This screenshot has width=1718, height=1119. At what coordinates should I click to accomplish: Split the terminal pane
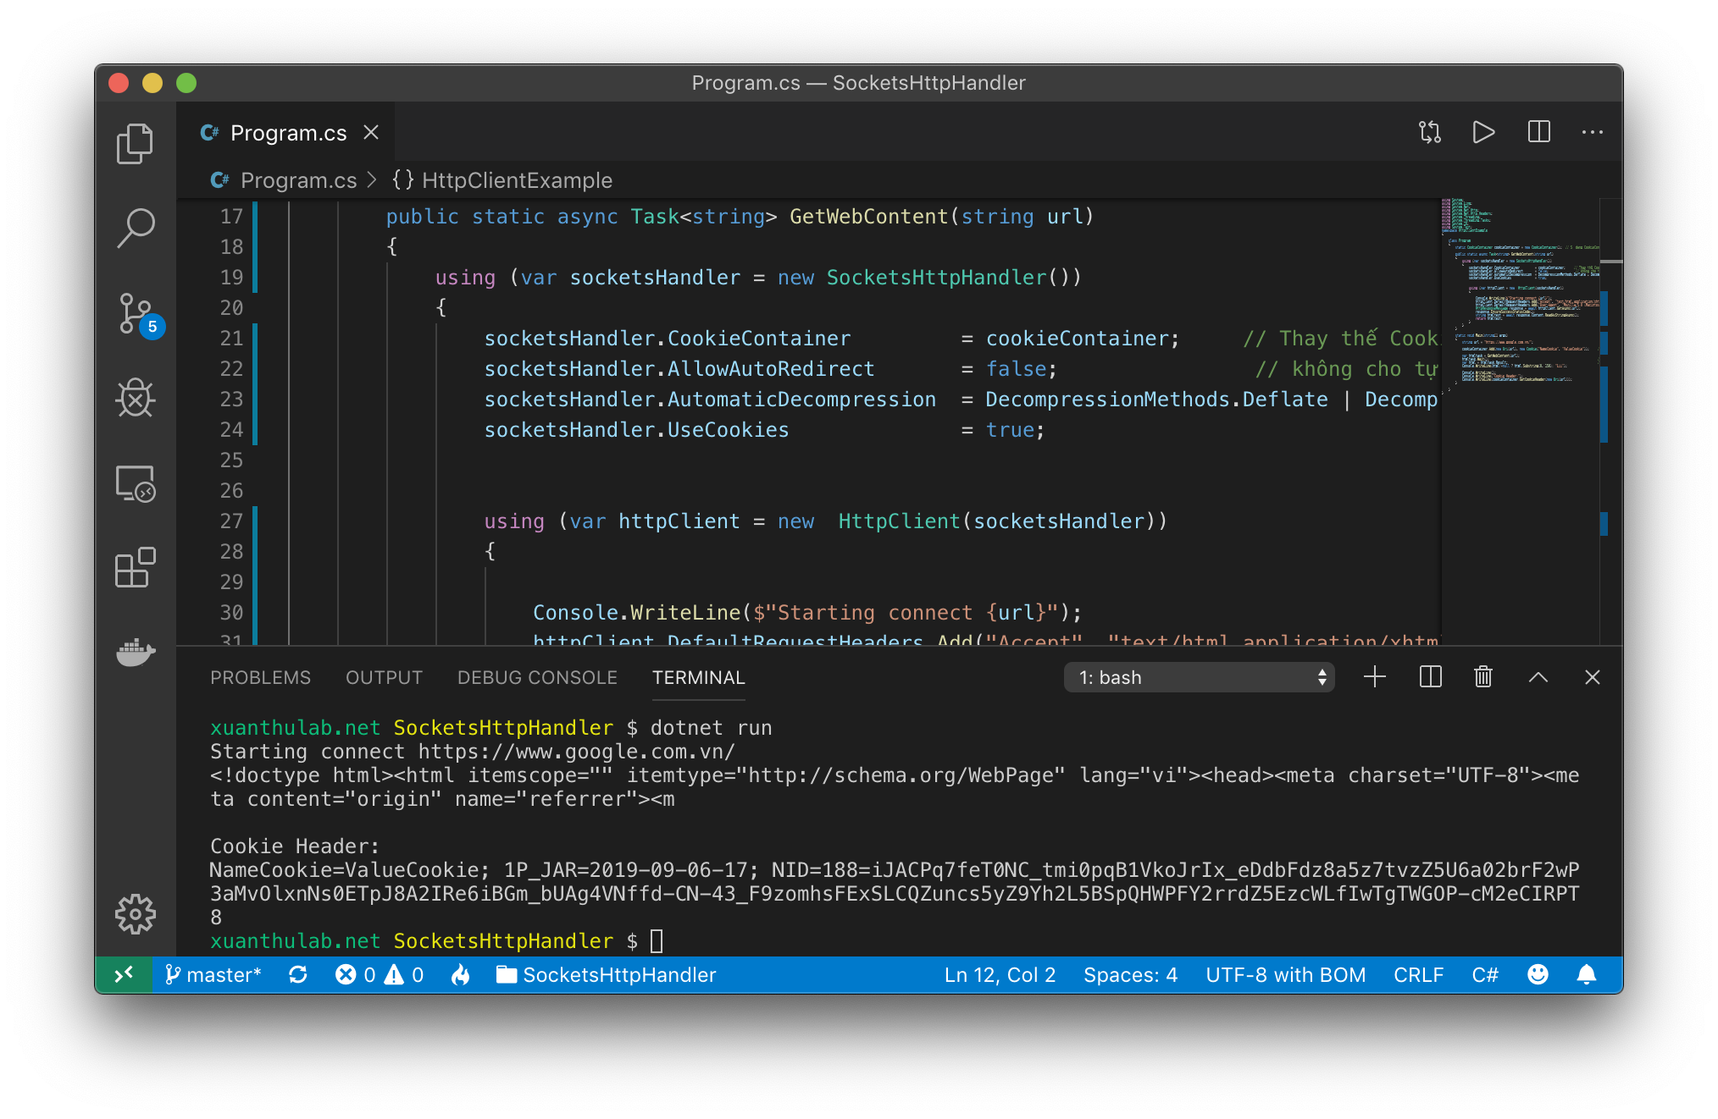(x=1430, y=677)
